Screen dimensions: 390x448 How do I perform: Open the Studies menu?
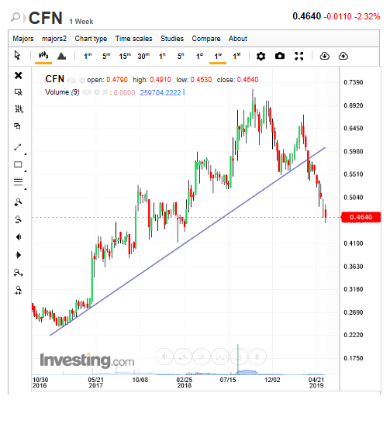pos(172,39)
